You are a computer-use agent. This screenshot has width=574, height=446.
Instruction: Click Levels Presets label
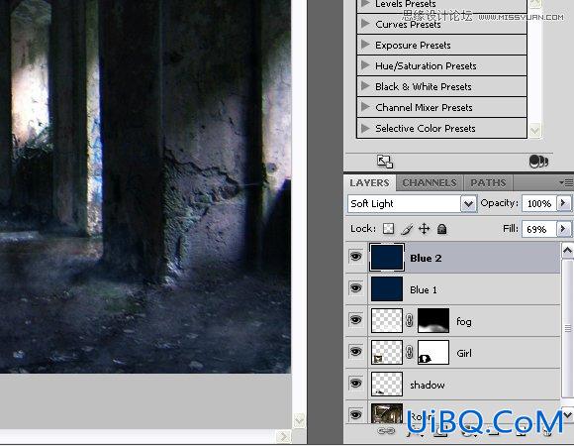pyautogui.click(x=406, y=4)
